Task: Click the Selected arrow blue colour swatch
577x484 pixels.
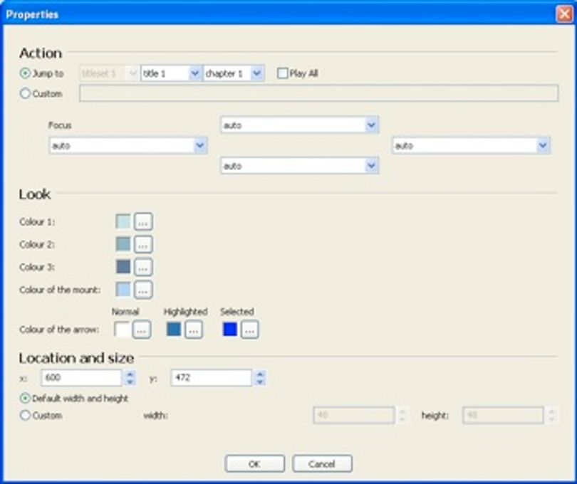Action: click(230, 329)
